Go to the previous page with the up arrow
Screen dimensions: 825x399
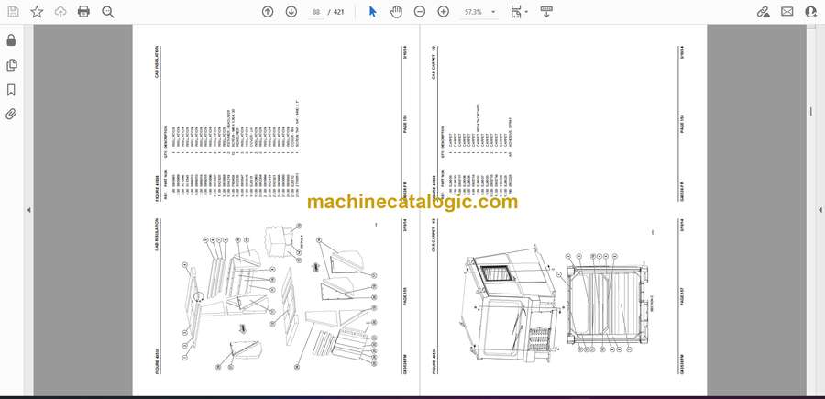pos(268,12)
